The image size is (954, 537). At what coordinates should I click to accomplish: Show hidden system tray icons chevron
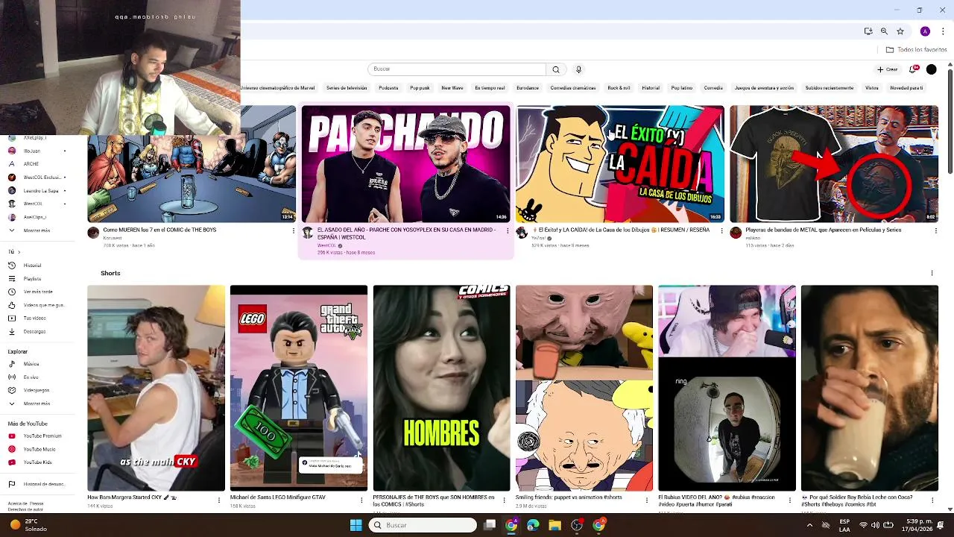pos(809,525)
